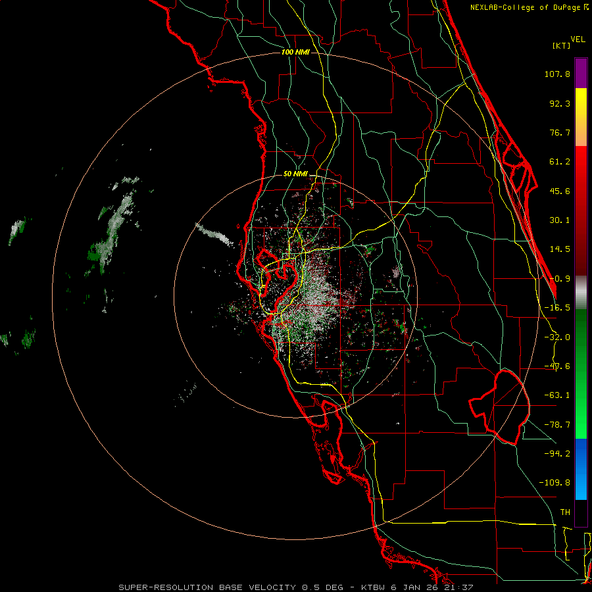Select the -94.2 scale value

tap(557, 453)
